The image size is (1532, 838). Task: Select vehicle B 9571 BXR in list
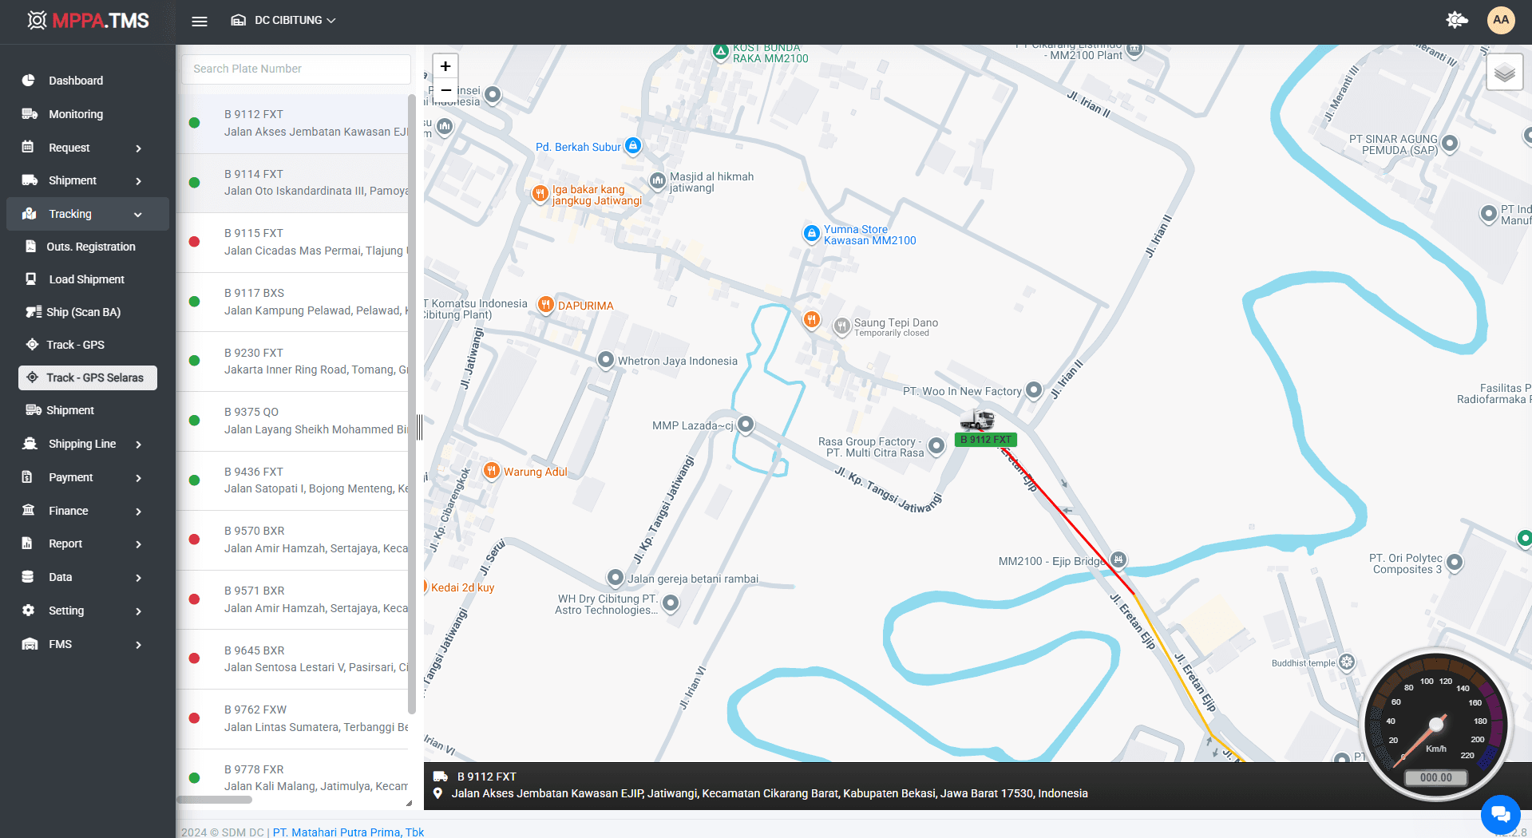tap(292, 599)
